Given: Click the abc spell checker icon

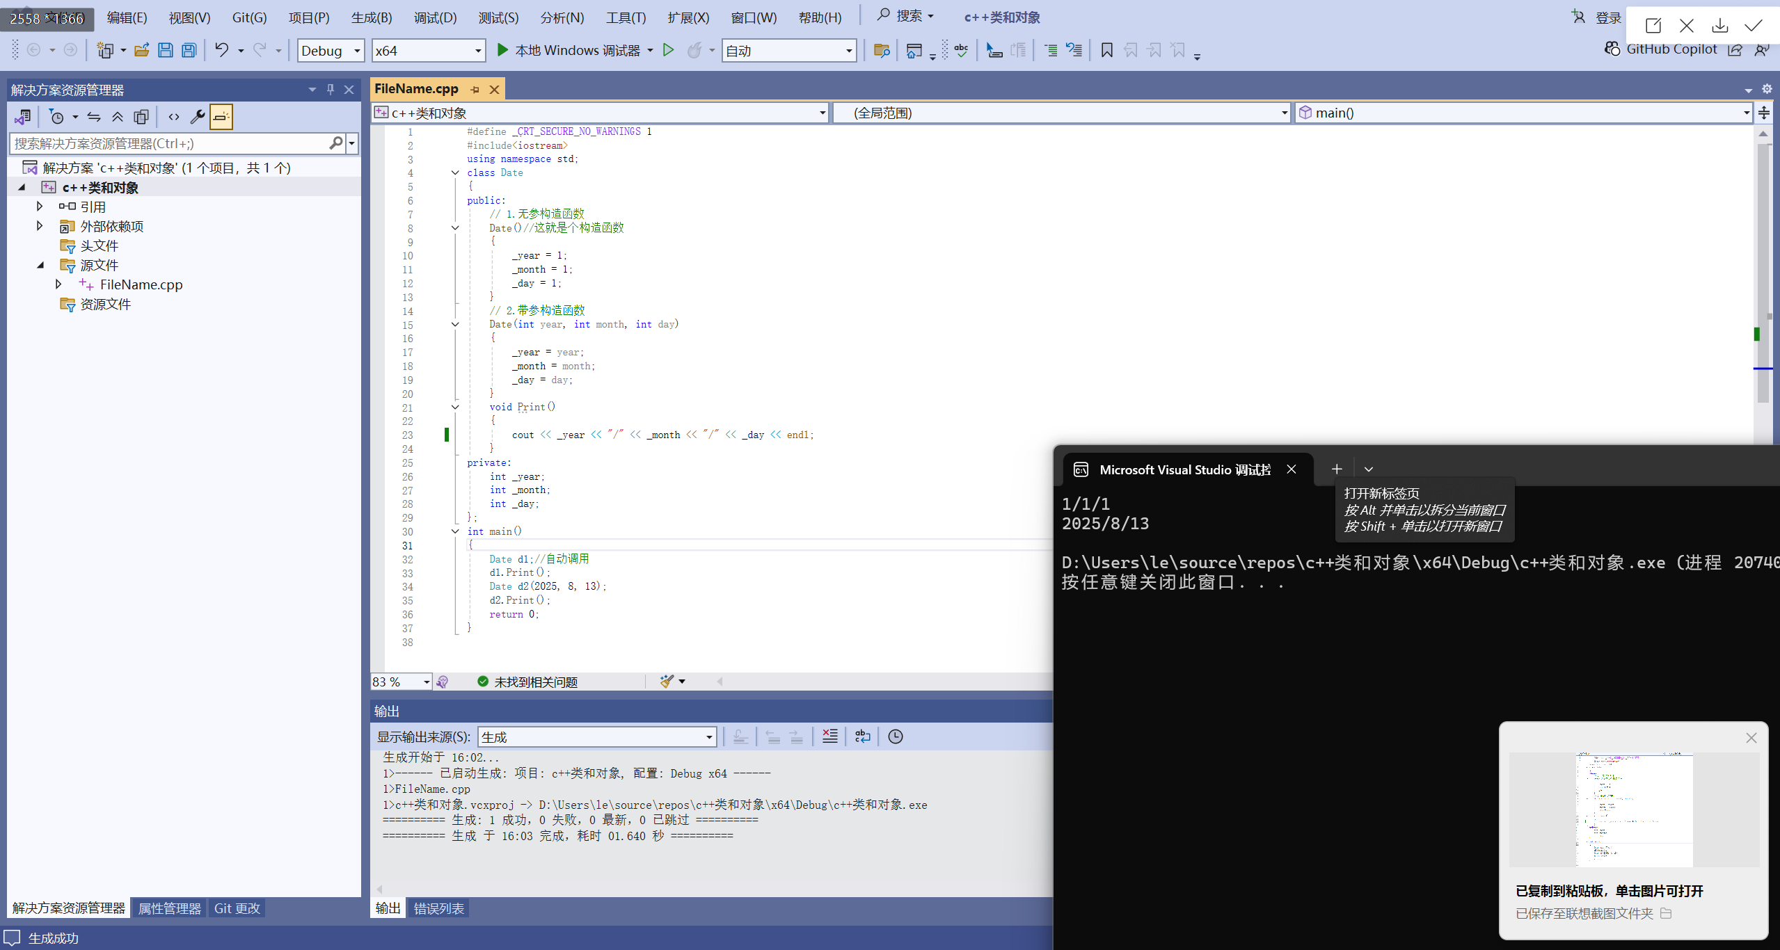Looking at the screenshot, I should click(961, 50).
